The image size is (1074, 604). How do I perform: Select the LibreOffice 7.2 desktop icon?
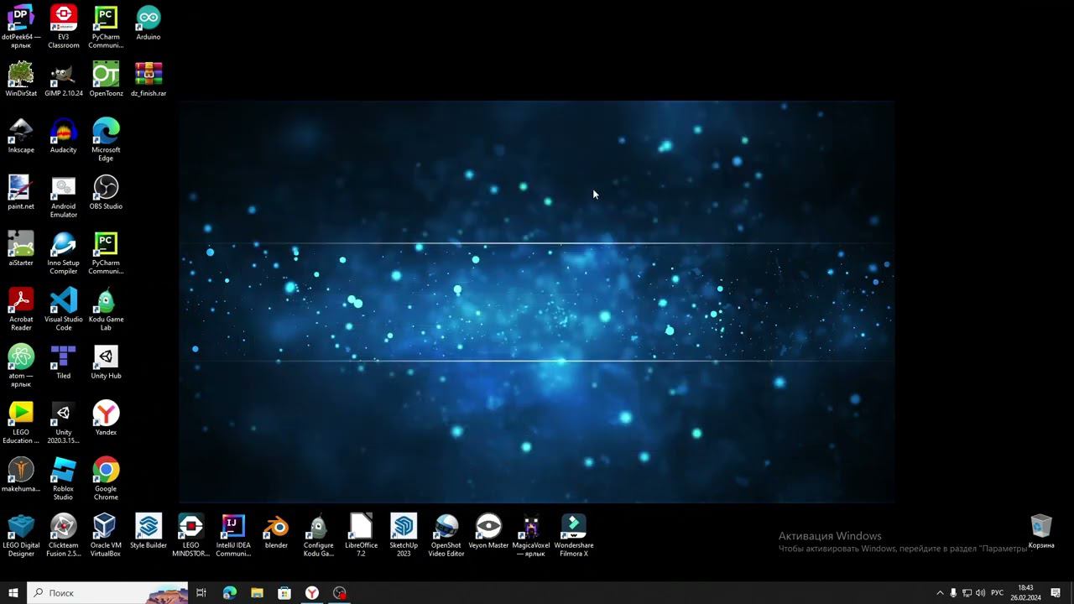[x=361, y=534]
